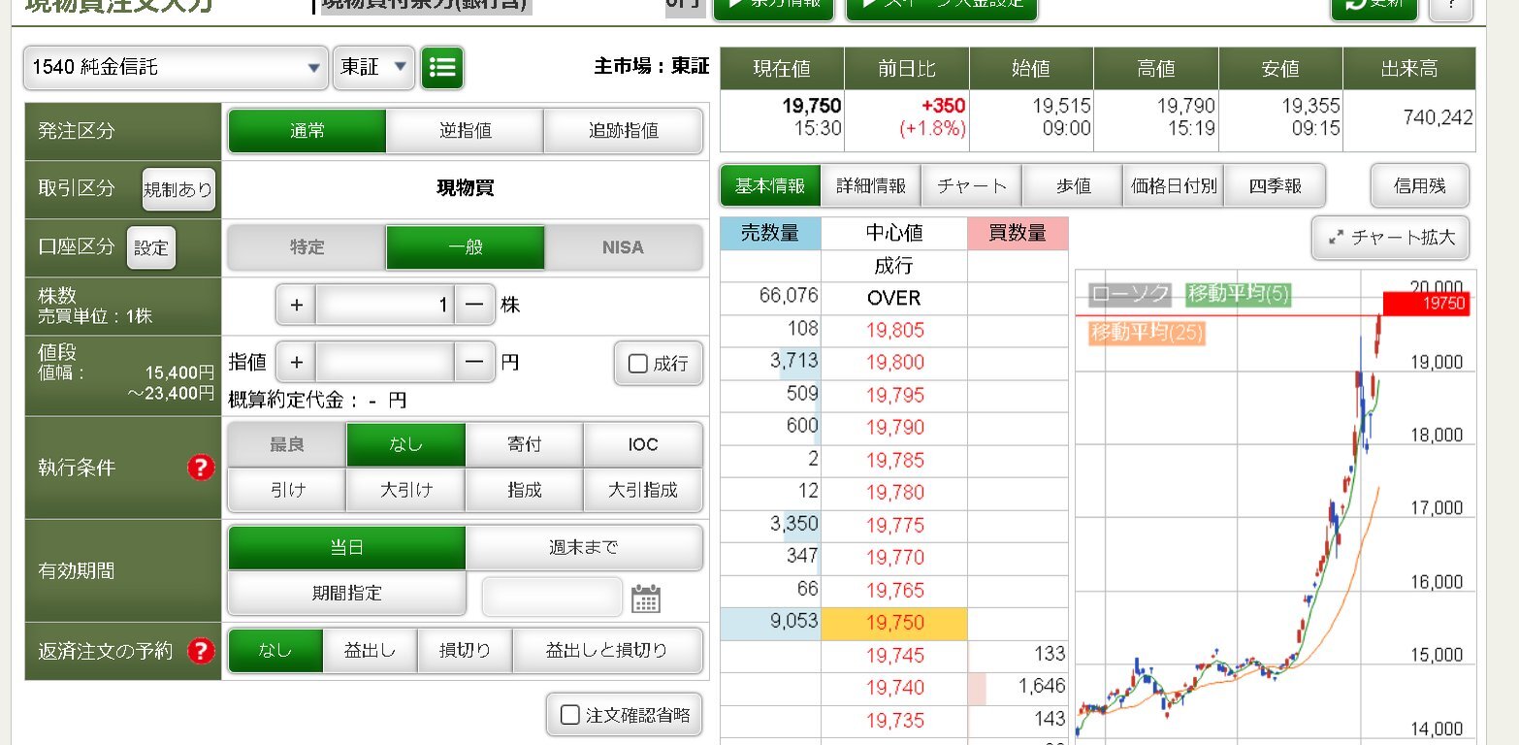Screen dimensions: 1519x745
Task: Expand chart with チャート拡大 button
Action: point(1390,238)
